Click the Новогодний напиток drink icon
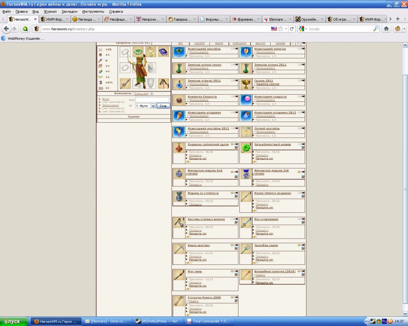 pos(246,52)
